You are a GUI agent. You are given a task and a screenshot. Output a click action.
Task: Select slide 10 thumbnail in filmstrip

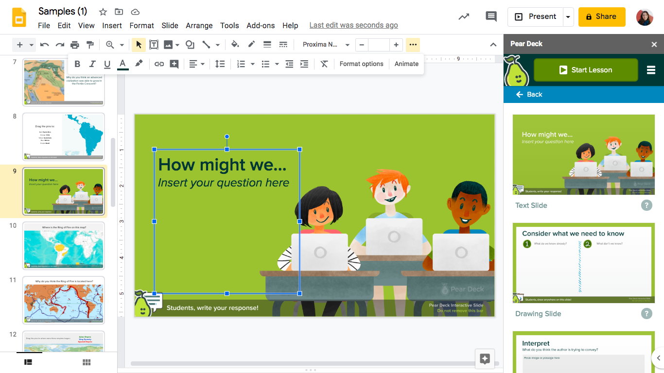tap(63, 246)
